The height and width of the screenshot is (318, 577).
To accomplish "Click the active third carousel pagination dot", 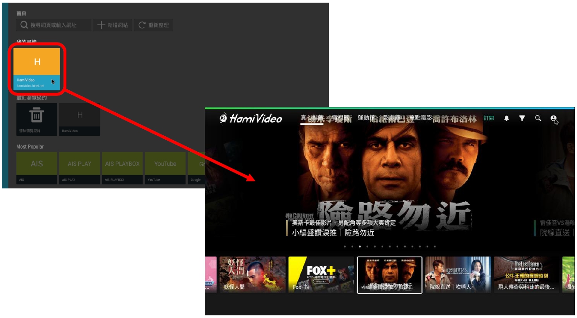I will click(x=360, y=246).
